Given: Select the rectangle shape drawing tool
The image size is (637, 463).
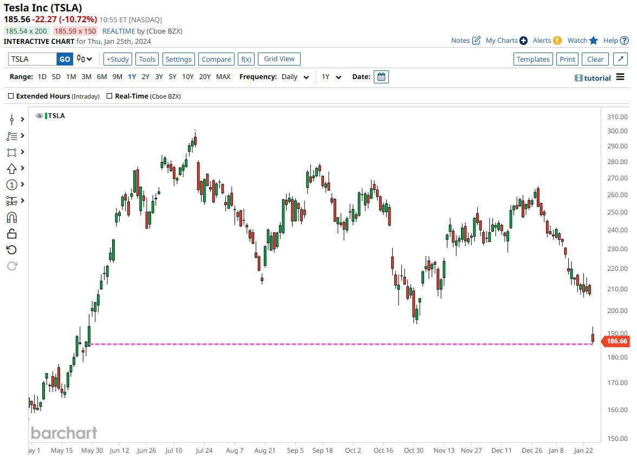Looking at the screenshot, I should pyautogui.click(x=11, y=152).
